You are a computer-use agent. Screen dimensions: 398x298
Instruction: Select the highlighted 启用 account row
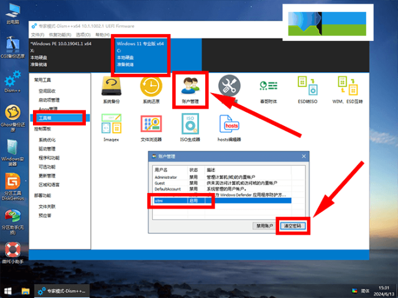tap(223, 201)
